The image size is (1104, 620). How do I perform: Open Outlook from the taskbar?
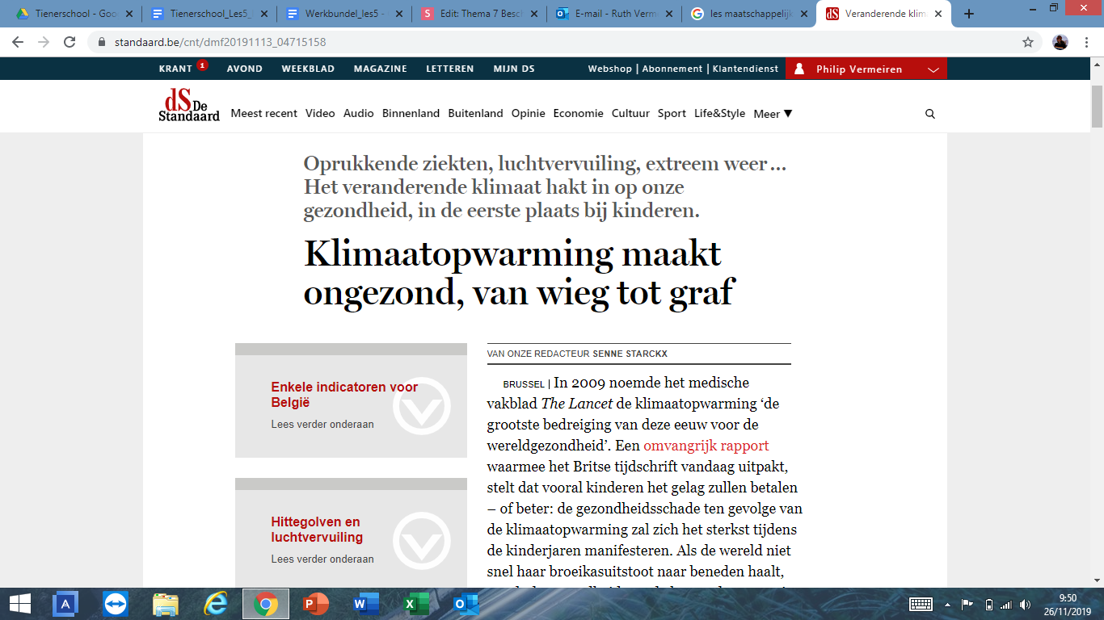coord(466,604)
